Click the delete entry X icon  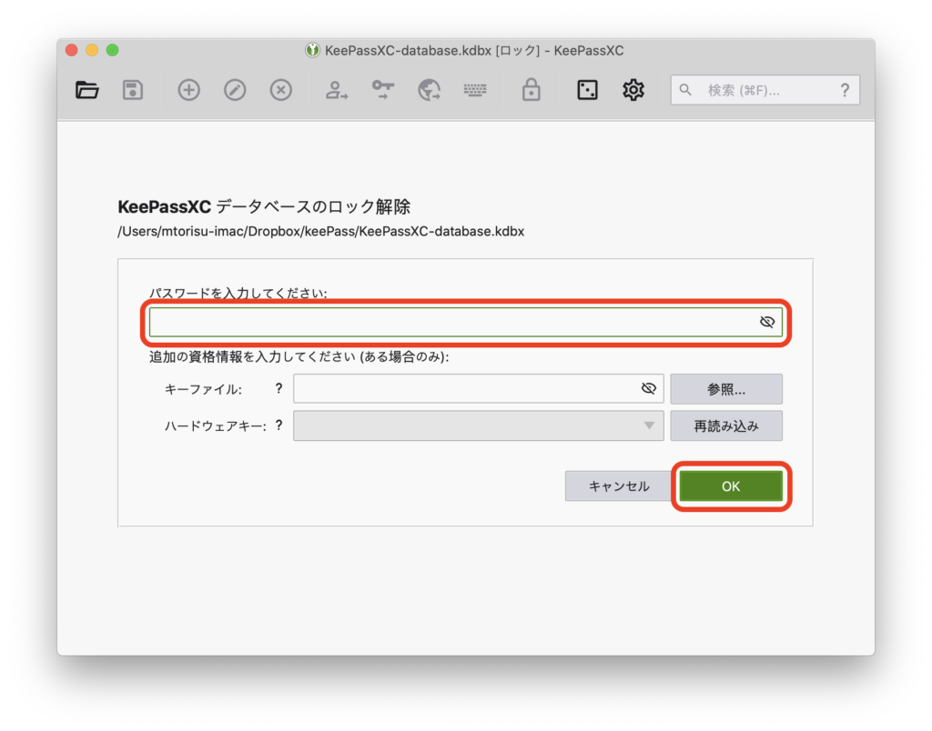point(280,90)
